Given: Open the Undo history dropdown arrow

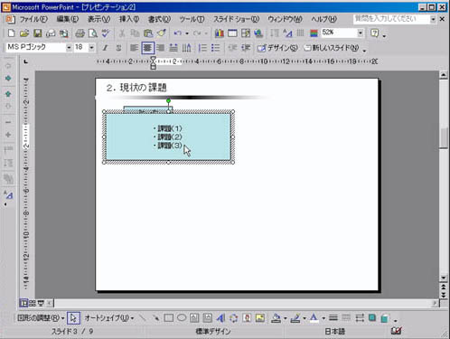Looking at the screenshot, I should click(187, 33).
